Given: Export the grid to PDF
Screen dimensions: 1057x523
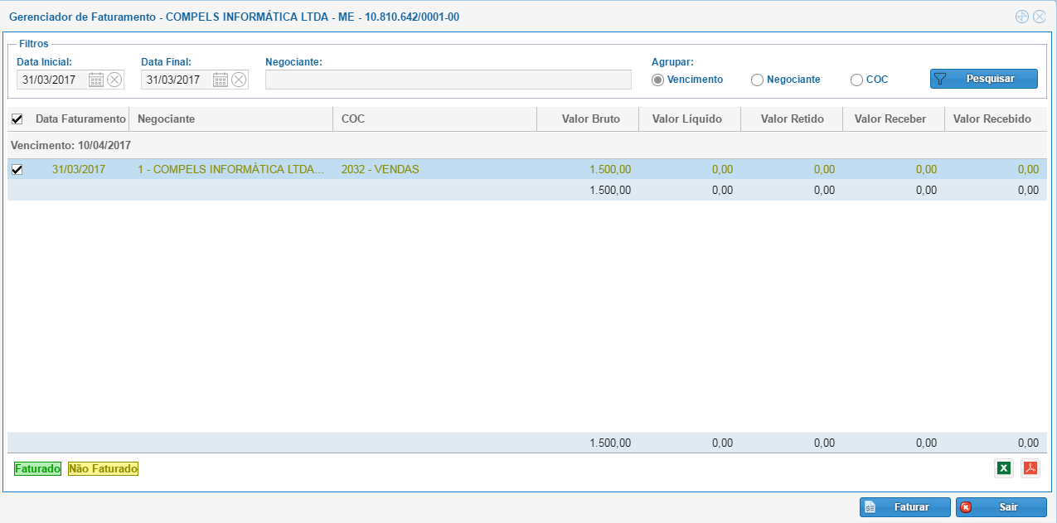Looking at the screenshot, I should (x=1030, y=468).
